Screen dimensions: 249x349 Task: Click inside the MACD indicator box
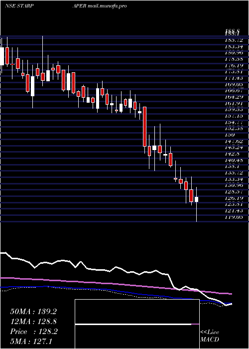[137, 324]
